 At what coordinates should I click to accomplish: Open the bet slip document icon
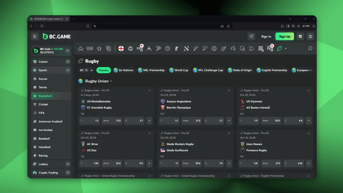tap(109, 49)
